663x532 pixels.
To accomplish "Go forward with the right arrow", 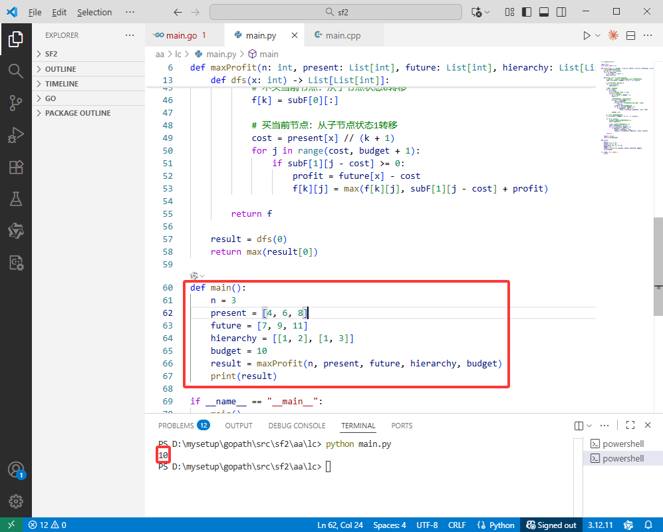I will click(x=195, y=12).
